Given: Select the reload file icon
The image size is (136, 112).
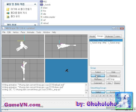Looking at the screenshot, I should tap(41, 23).
